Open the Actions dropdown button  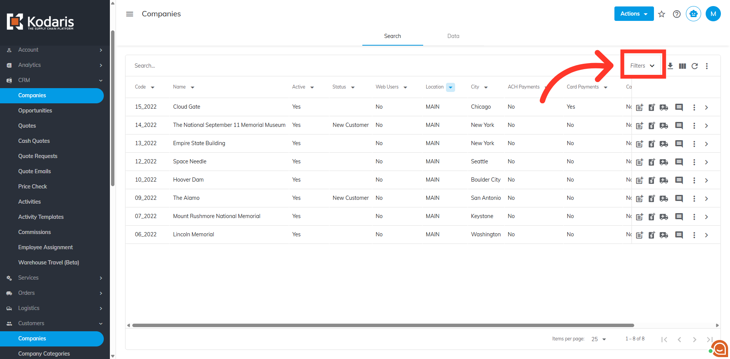pos(634,14)
